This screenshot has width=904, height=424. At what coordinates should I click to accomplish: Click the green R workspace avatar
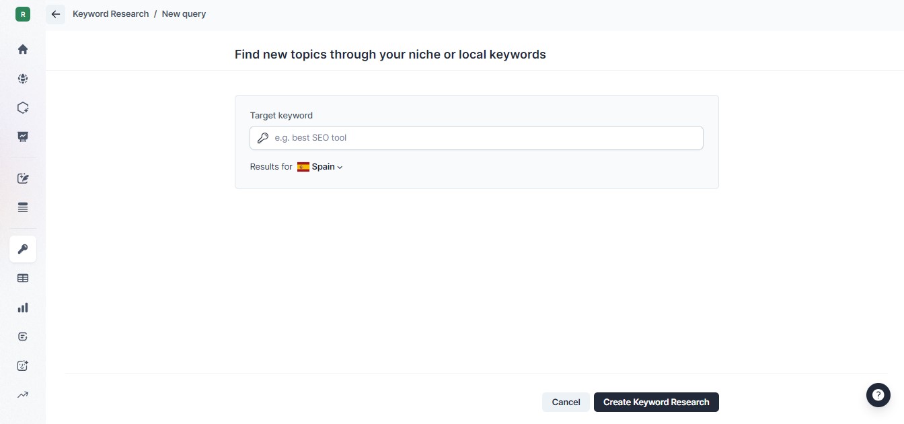click(x=23, y=14)
